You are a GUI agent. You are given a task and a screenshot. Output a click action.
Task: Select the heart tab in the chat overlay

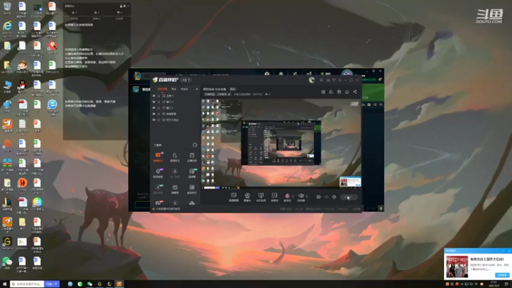[x=118, y=12]
